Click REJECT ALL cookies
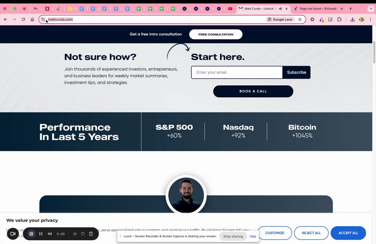The width and height of the screenshot is (376, 244). coord(311,233)
